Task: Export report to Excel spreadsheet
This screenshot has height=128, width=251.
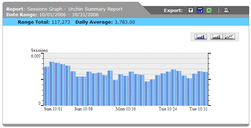Action: pos(209,11)
